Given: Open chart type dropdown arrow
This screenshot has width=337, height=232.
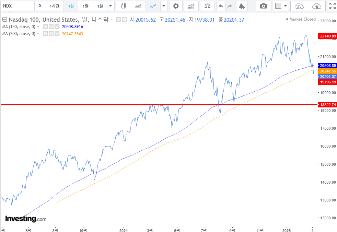Looking at the screenshot, I should [x=164, y=6].
